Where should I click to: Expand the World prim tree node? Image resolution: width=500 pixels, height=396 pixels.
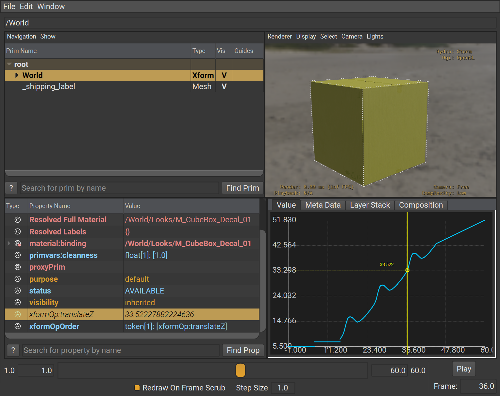pos(17,75)
